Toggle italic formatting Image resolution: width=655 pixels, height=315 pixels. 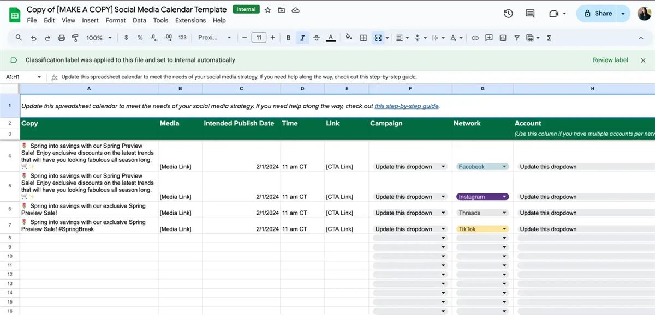click(302, 38)
